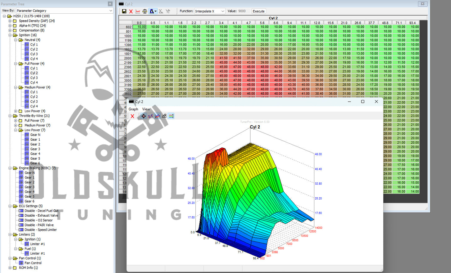Click the wireframe surface icon in graph toolbar

click(164, 116)
